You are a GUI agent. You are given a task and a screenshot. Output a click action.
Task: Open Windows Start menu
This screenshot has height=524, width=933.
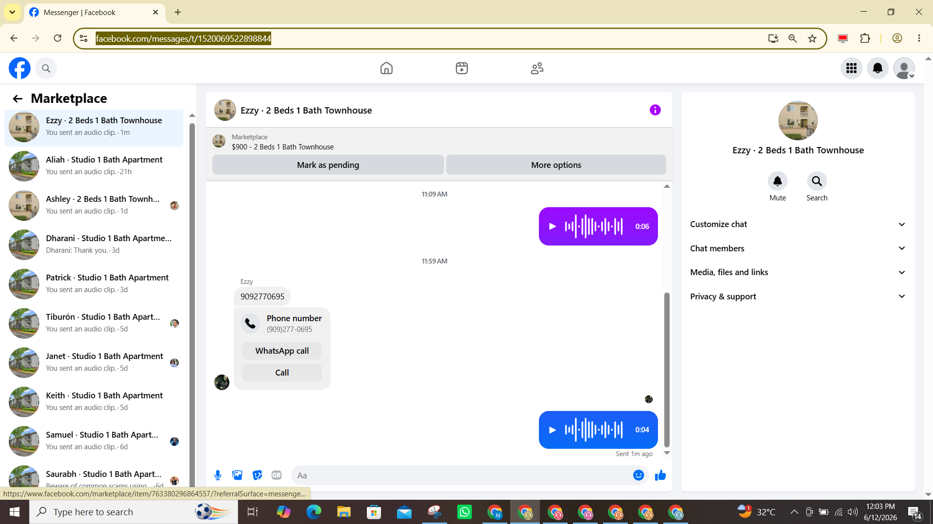coord(15,512)
